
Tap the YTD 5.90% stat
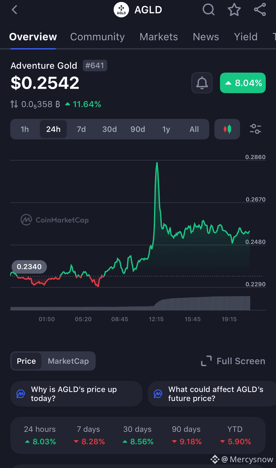coord(235,435)
